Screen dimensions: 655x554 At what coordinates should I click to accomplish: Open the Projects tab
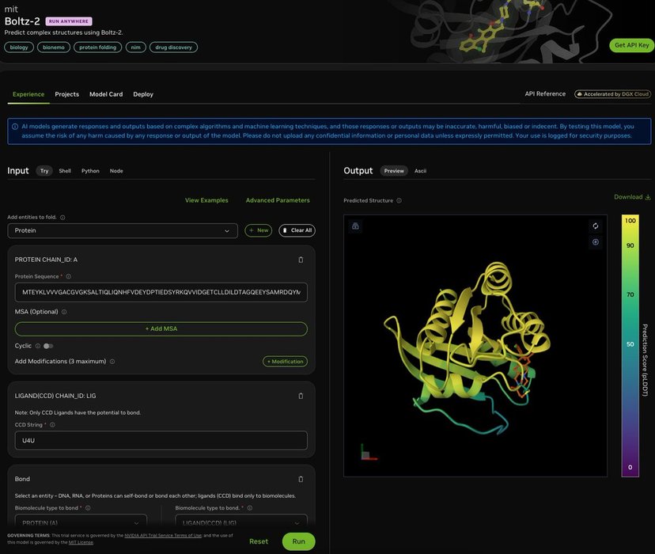(x=66, y=94)
